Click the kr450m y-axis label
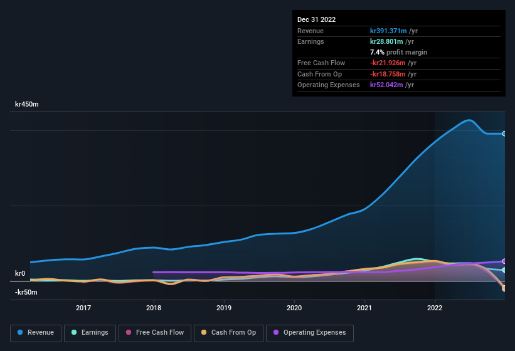The height and width of the screenshot is (351, 515). click(x=27, y=104)
